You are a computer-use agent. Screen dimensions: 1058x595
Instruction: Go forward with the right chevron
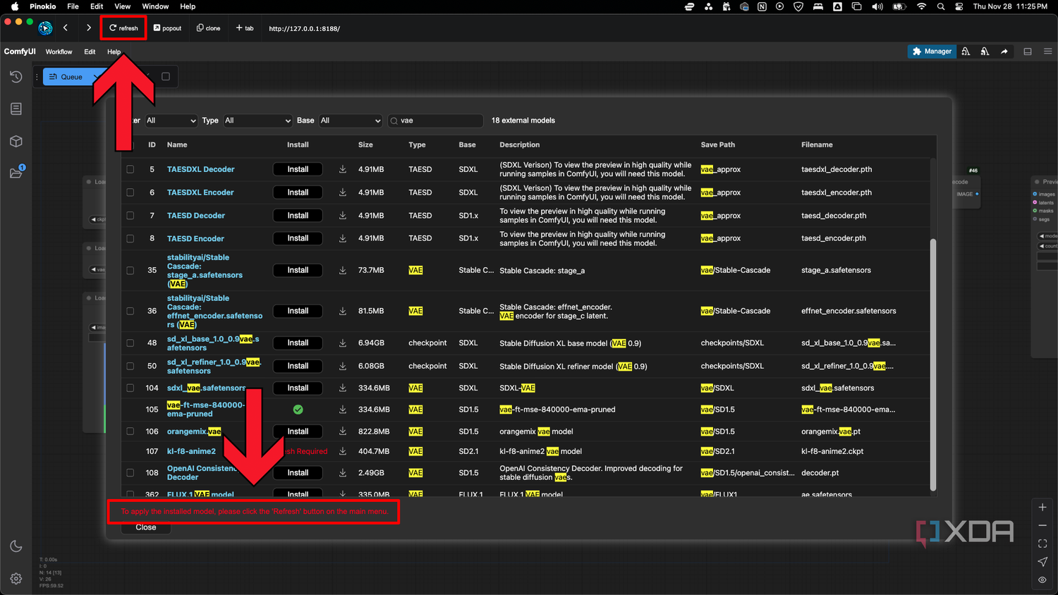pos(88,28)
